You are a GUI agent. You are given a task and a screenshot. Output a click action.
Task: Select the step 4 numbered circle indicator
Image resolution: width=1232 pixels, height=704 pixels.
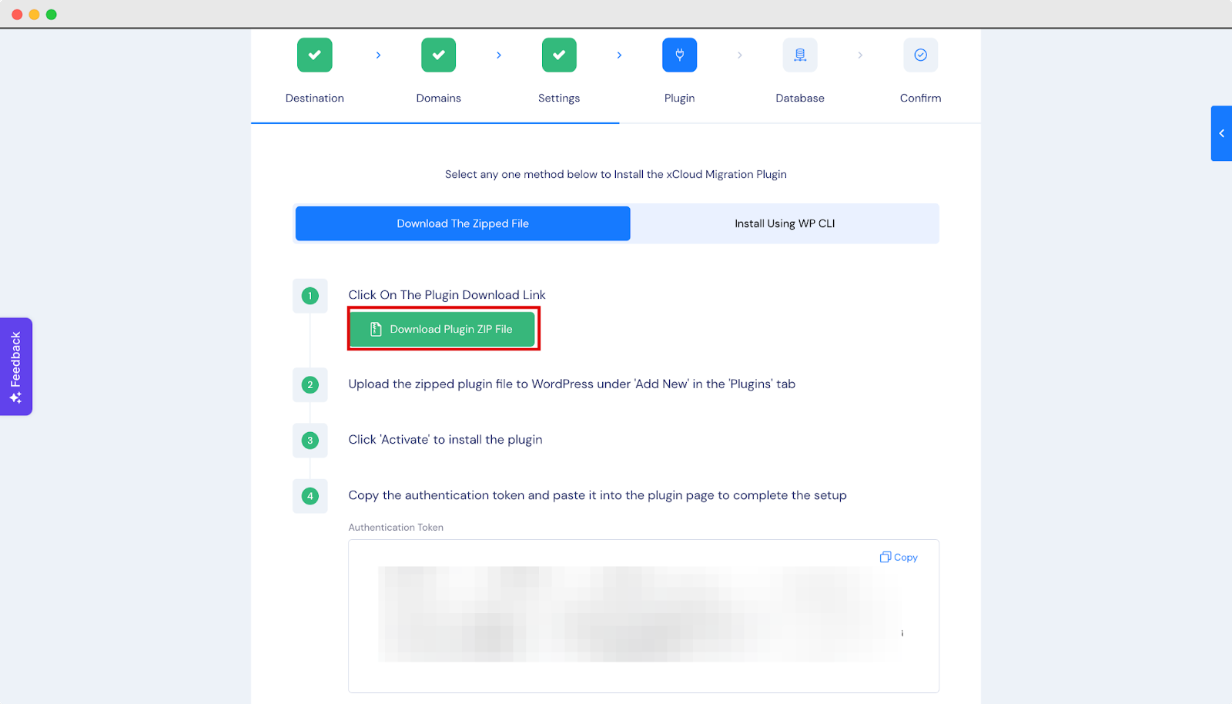point(310,496)
